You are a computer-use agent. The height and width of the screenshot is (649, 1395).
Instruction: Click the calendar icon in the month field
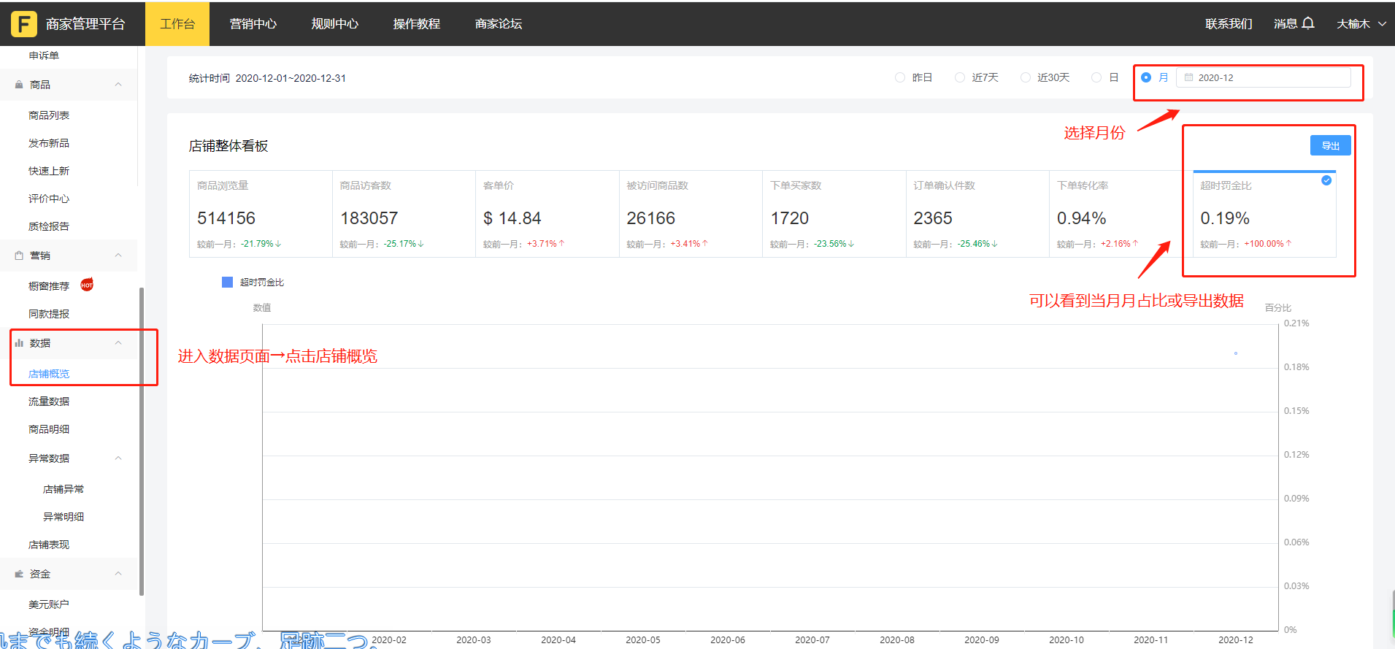coord(1188,77)
